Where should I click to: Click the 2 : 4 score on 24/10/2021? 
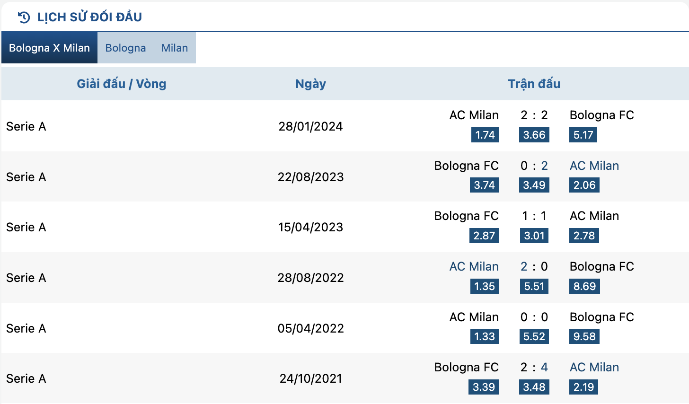pyautogui.click(x=534, y=367)
